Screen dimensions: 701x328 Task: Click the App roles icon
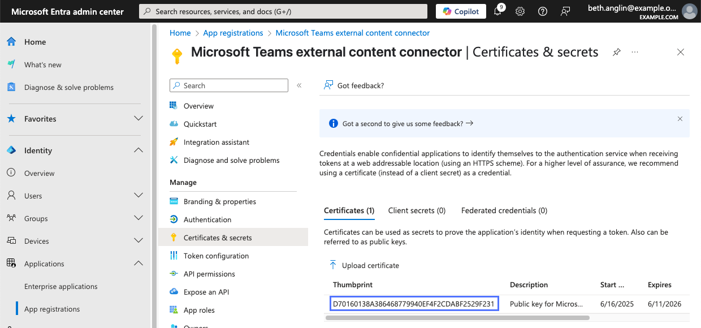coord(174,310)
